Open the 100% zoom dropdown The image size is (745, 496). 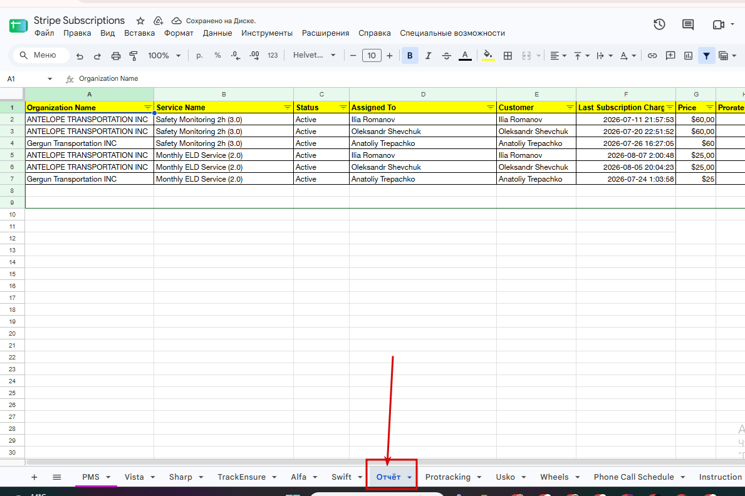click(164, 56)
